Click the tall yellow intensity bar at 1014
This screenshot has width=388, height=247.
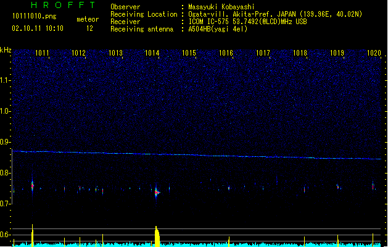157,237
